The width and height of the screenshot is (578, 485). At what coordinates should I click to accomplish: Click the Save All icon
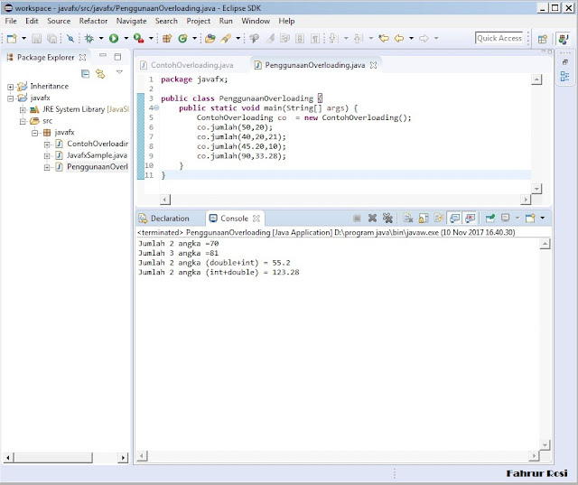[x=52, y=38]
